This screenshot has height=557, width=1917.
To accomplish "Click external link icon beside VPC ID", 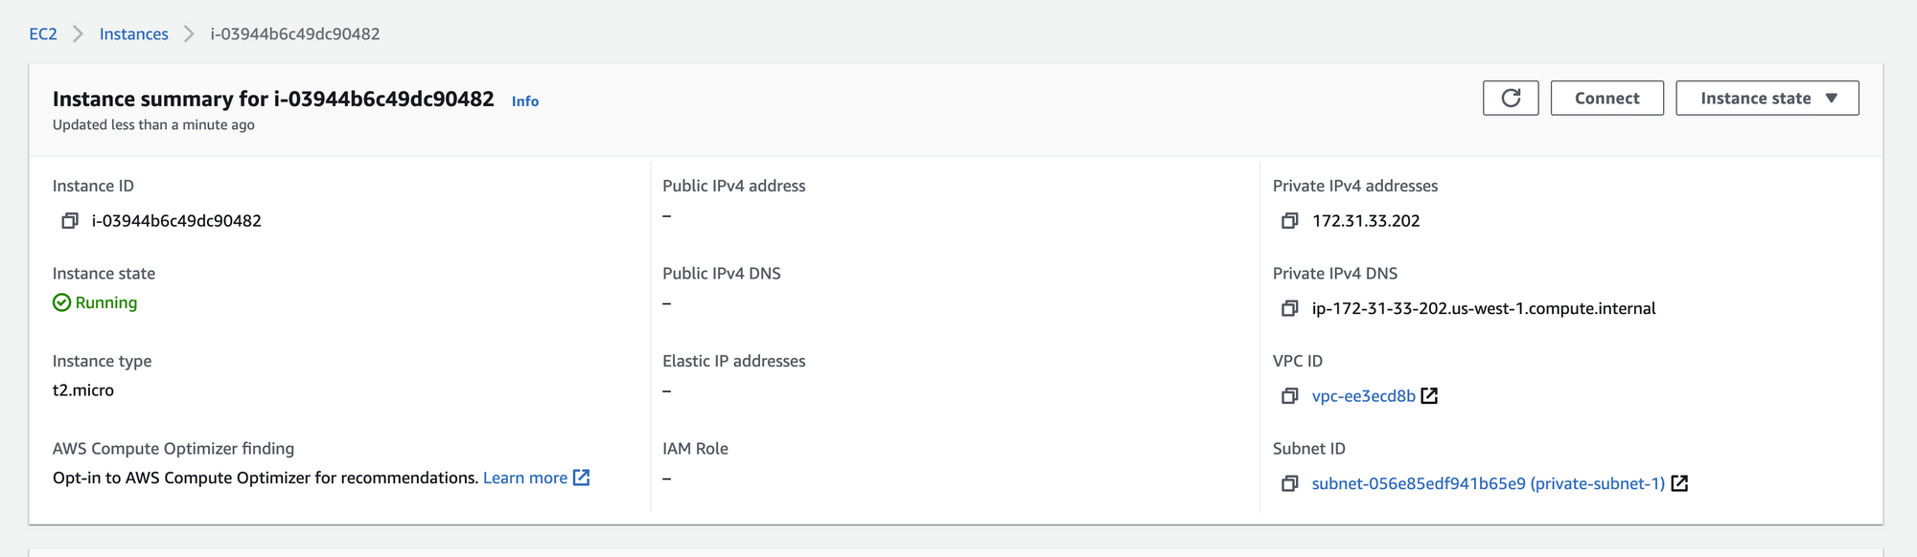I will pos(1429,396).
